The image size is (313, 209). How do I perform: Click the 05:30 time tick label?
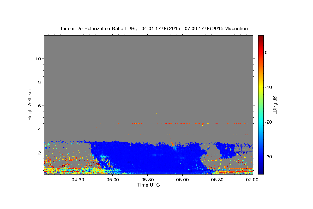[147, 180]
